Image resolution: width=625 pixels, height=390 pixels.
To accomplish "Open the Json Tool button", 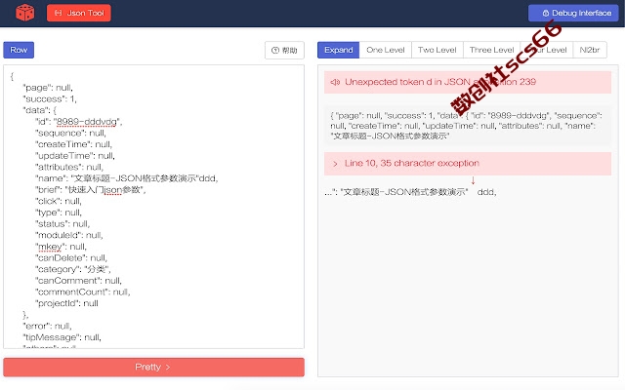I will click(x=79, y=13).
